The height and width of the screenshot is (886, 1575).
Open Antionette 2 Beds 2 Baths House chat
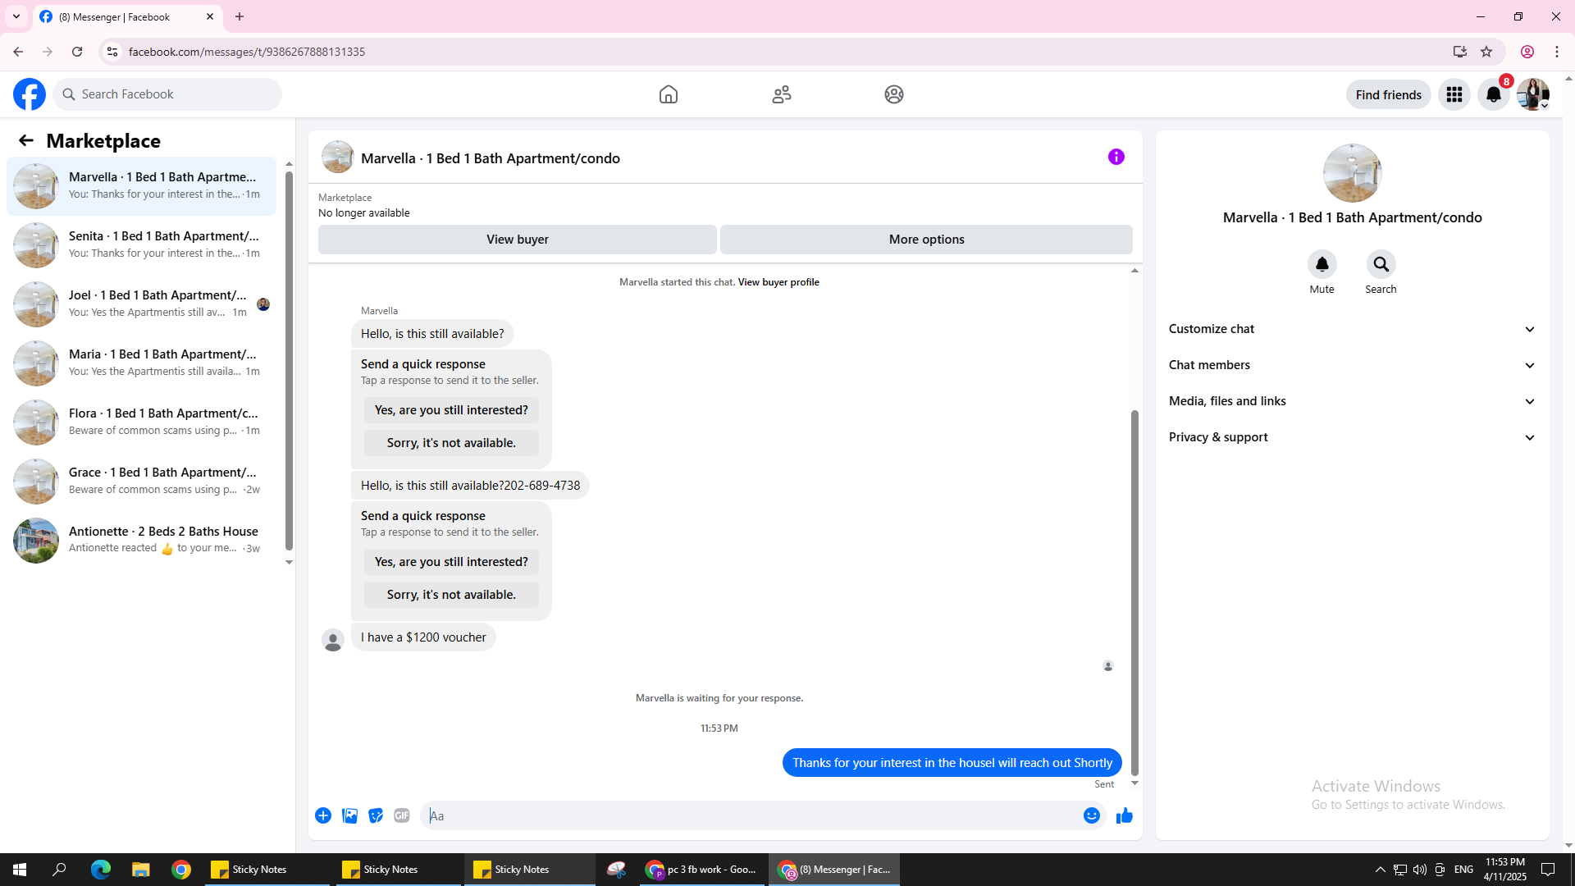pyautogui.click(x=142, y=540)
